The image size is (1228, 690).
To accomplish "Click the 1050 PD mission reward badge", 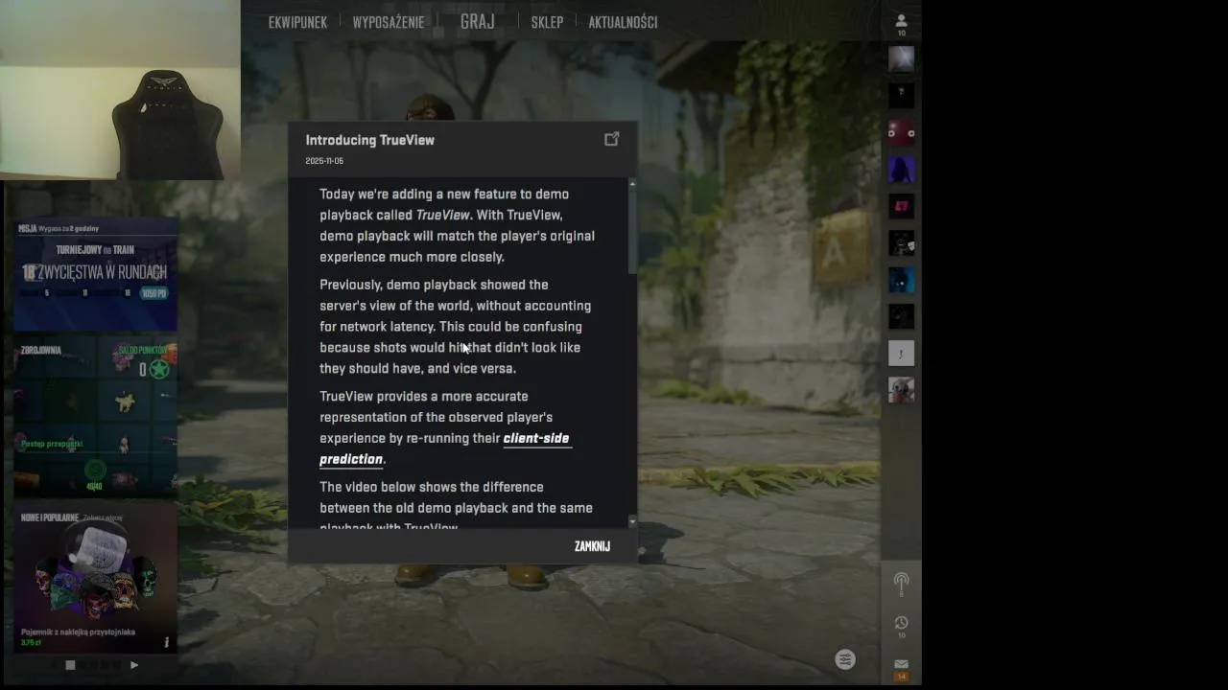I will click(x=153, y=293).
